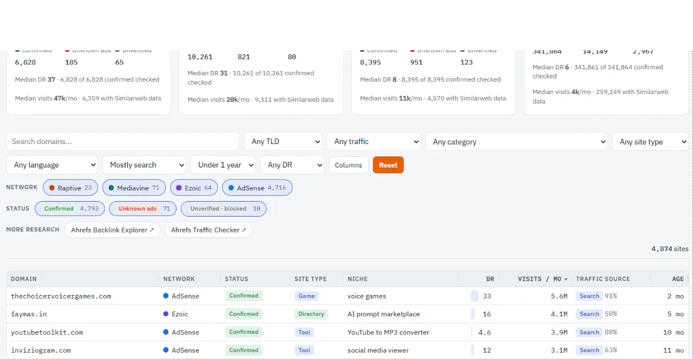Click the YouTube to MP3 converter niche
The width and height of the screenshot is (693, 359).
388,332
